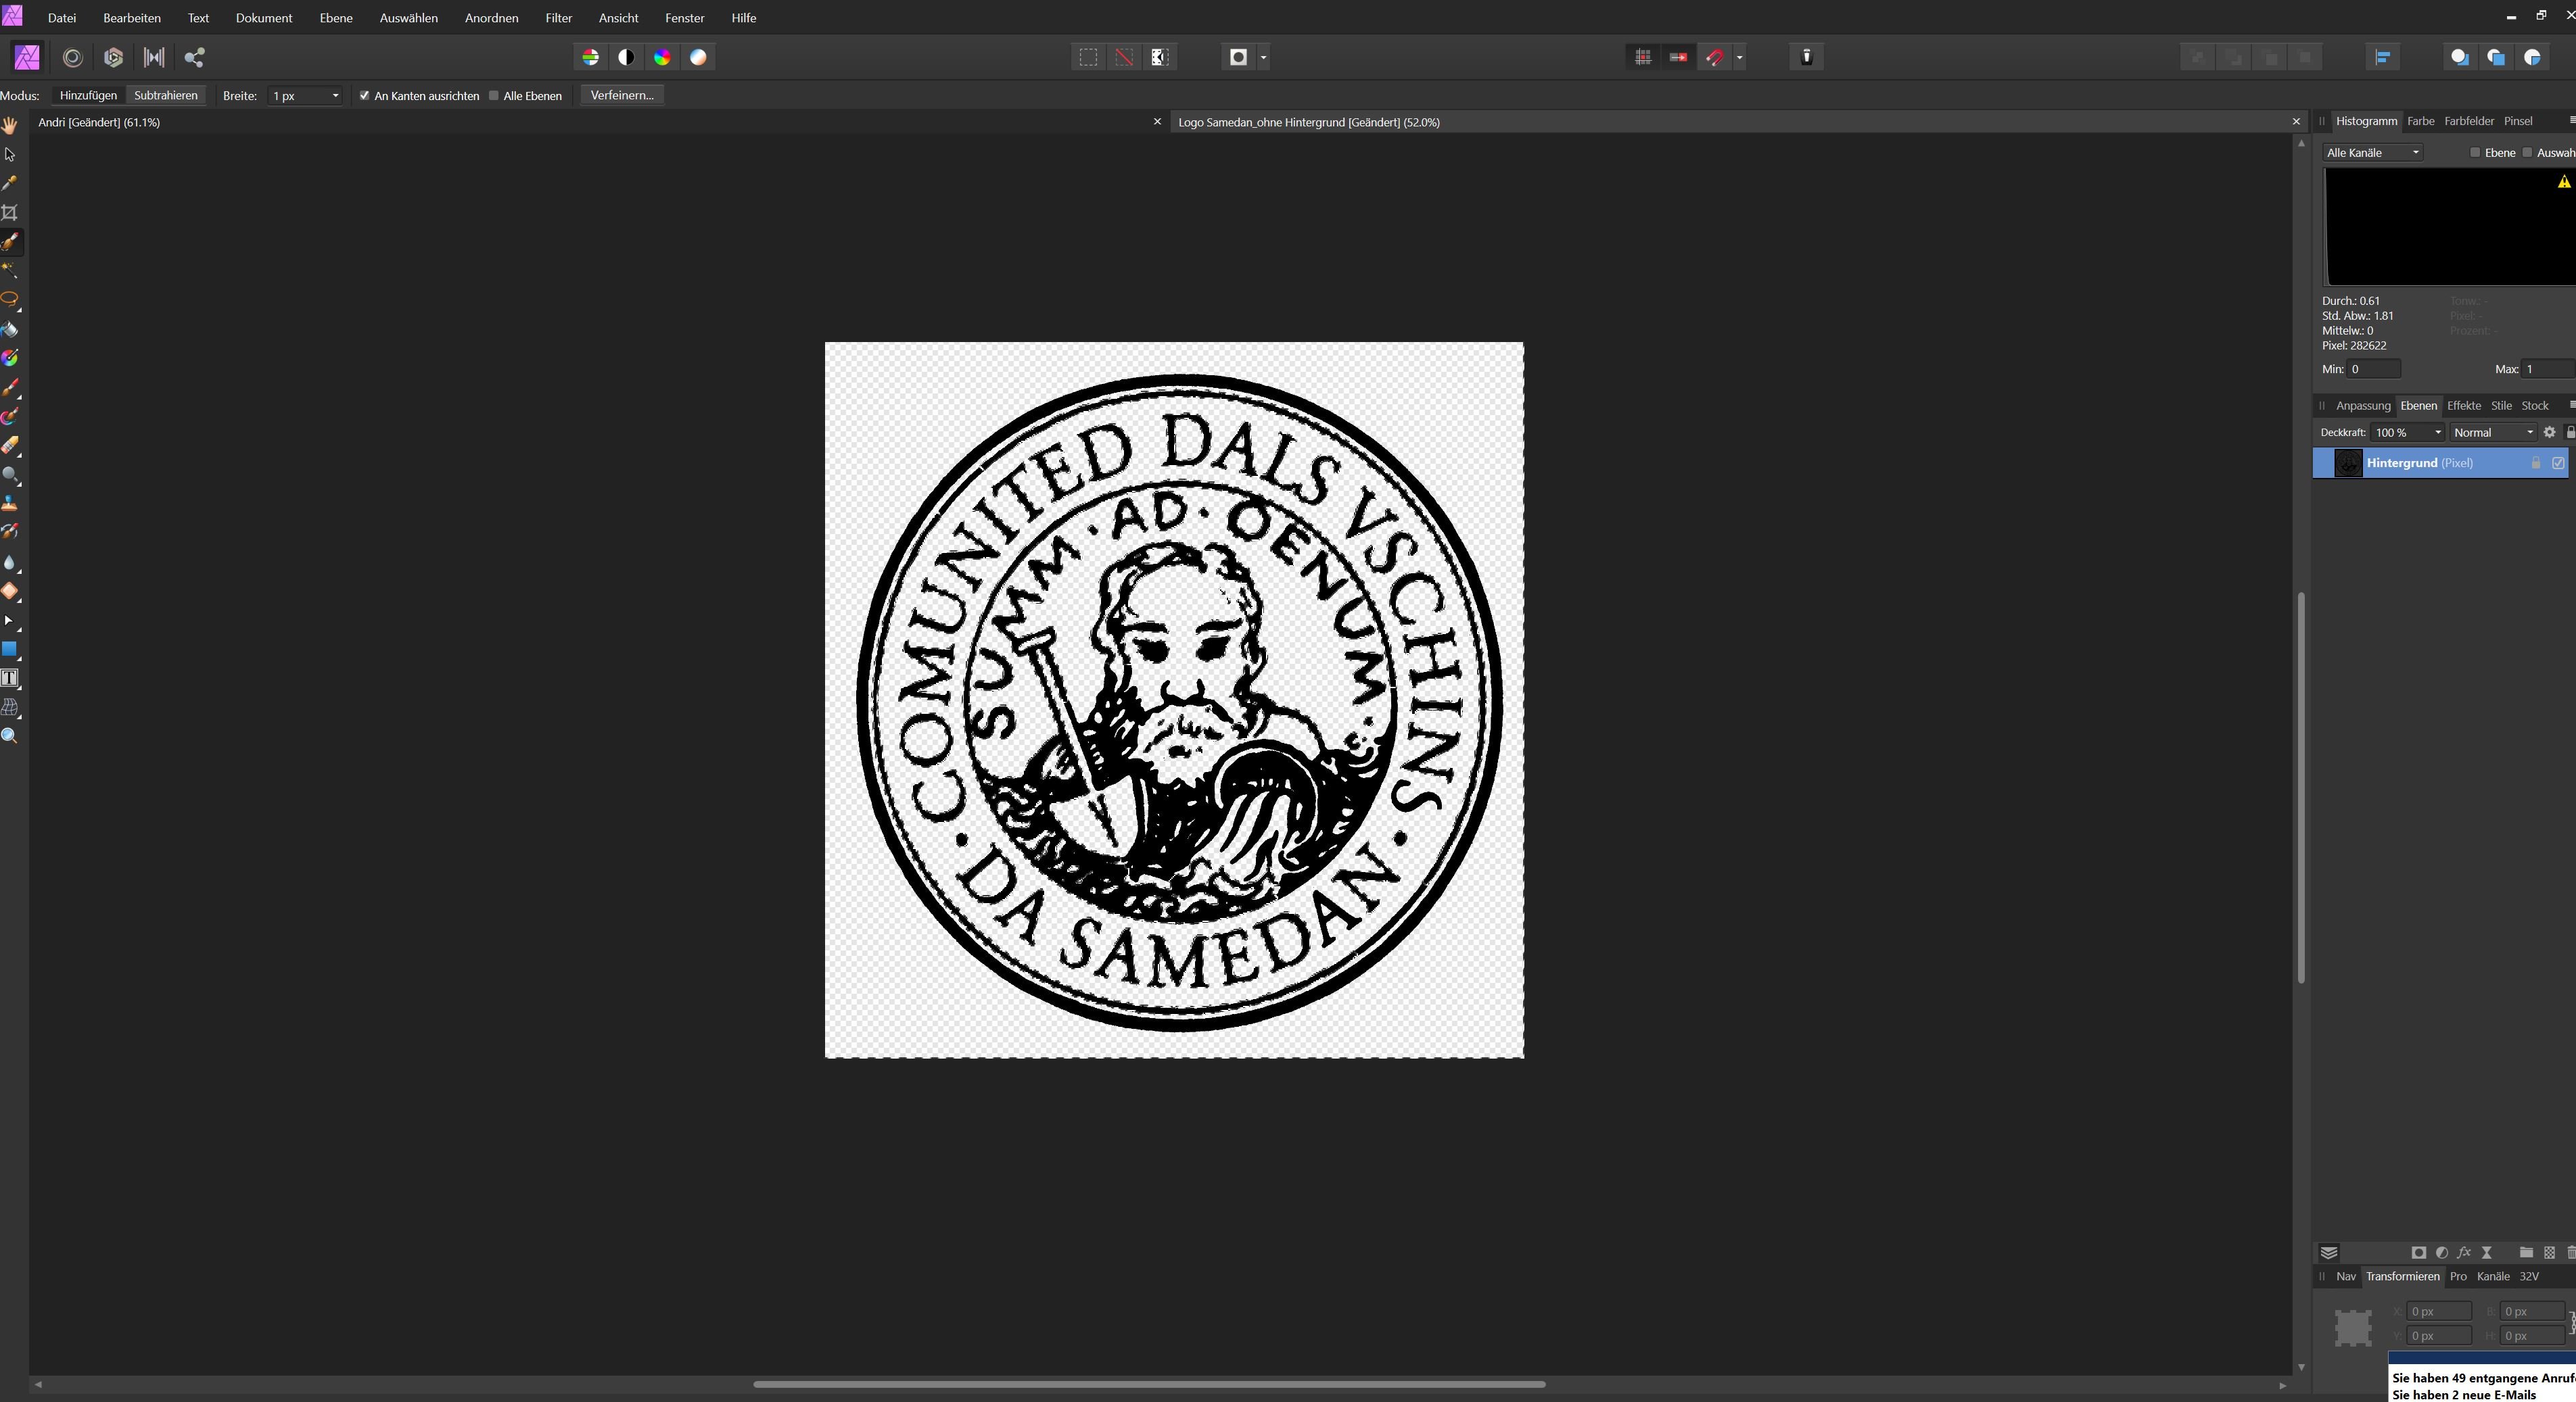Viewport: 2576px width, 1402px height.
Task: Add a Live Filter layer (hourglass icon)
Action: point(2487,1252)
